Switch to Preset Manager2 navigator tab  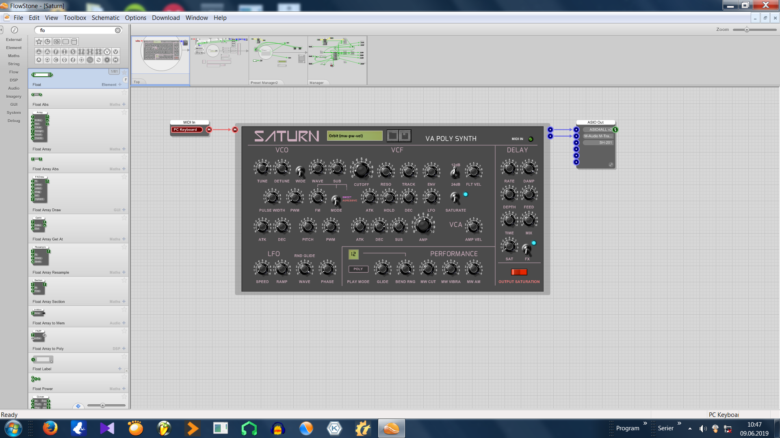coord(264,82)
